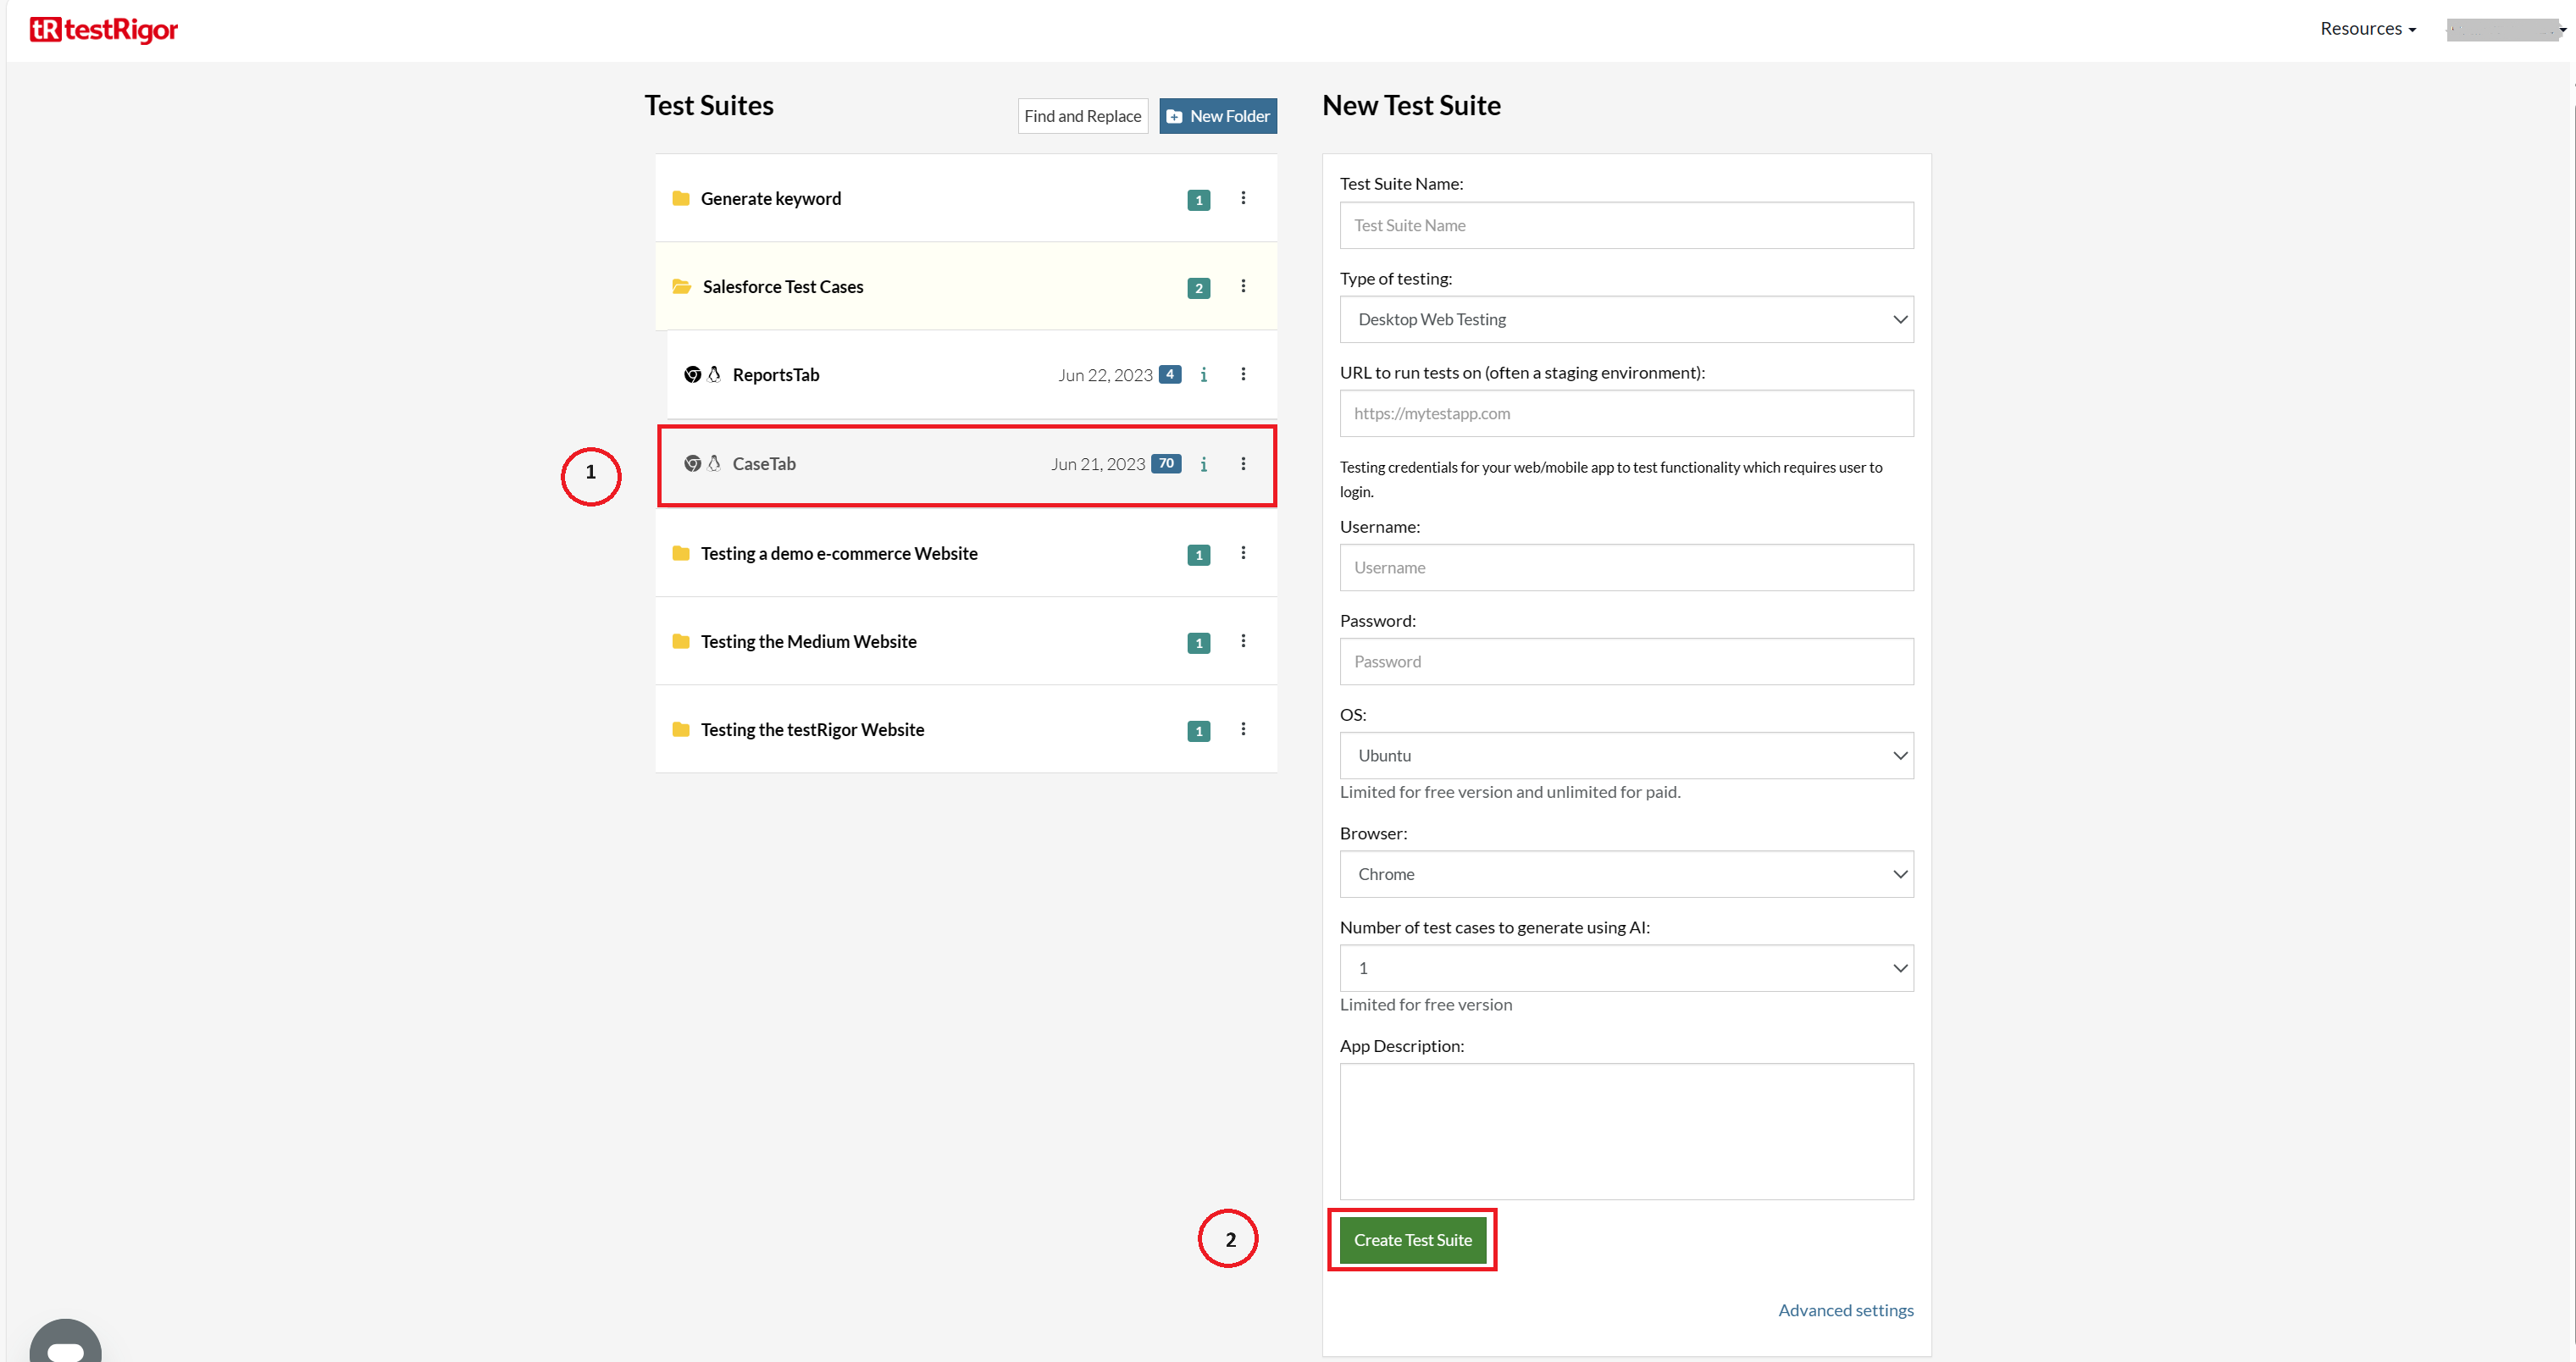Click info icon for ReportsTab suite
2576x1362 pixels.
[x=1203, y=375]
